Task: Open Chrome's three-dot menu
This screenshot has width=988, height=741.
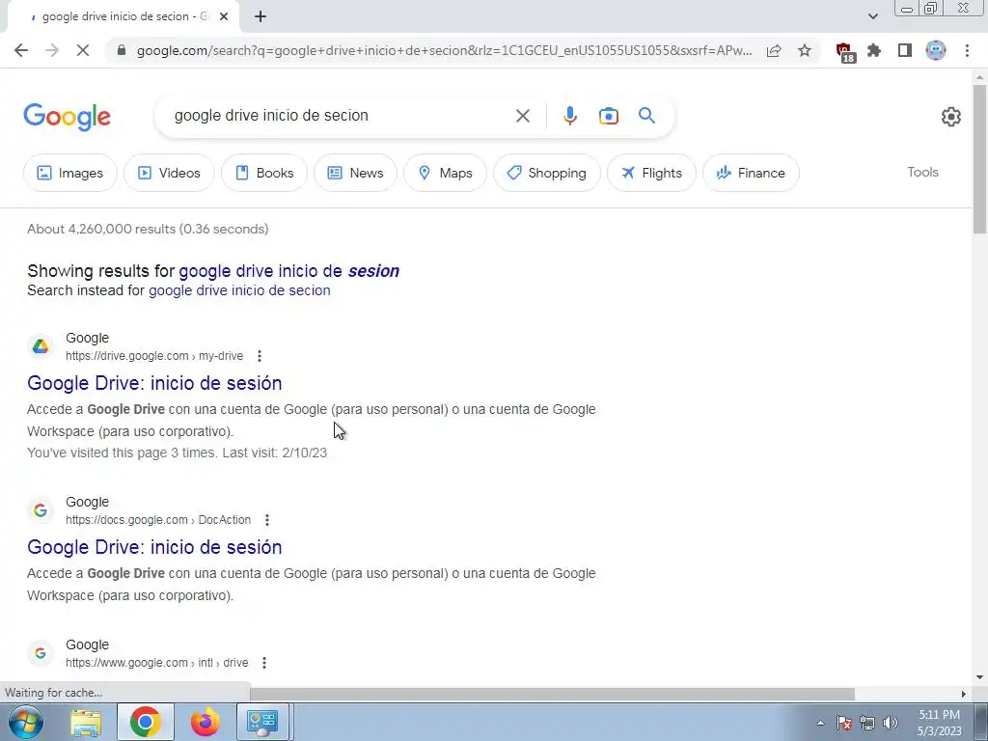Action: tap(967, 50)
